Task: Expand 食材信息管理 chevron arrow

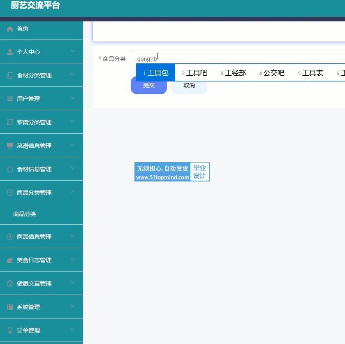Action: pyautogui.click(x=72, y=168)
